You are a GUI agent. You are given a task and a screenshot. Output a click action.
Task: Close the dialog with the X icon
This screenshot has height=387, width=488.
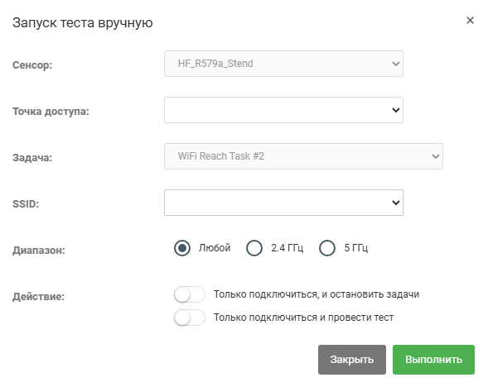[x=470, y=21]
